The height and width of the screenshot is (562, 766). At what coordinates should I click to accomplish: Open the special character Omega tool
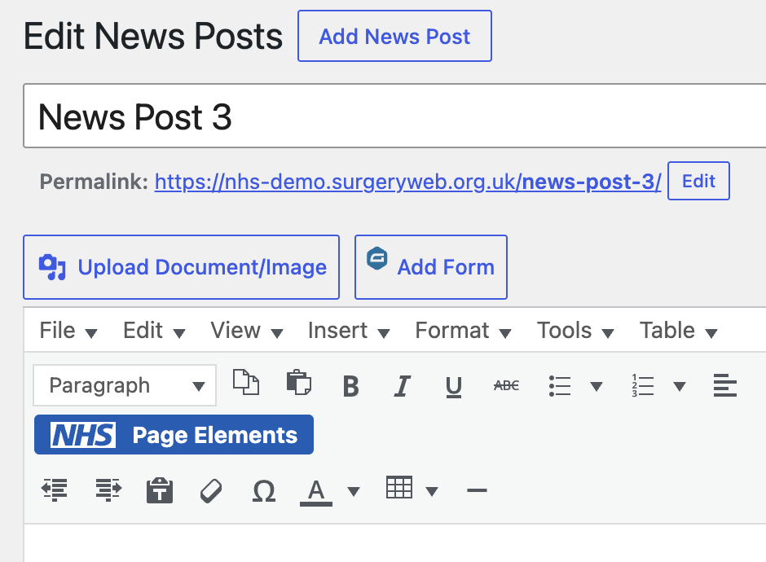[264, 490]
